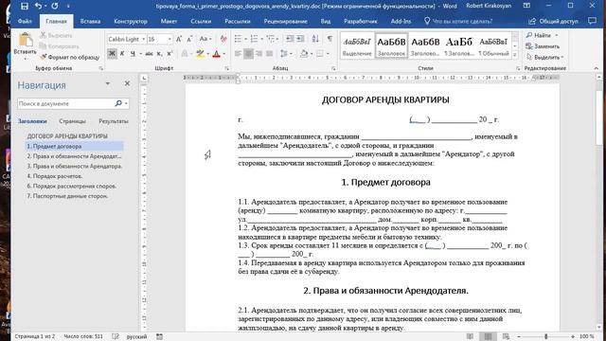Sort the selected text
This screenshot has width=606, height=341.
[315, 39]
